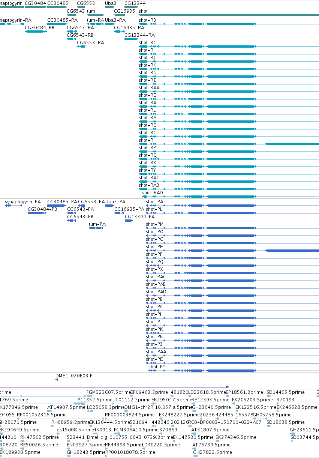The height and width of the screenshot is (458, 319).
Task: Select the shot-RI transcript label
Action: click(147, 50)
